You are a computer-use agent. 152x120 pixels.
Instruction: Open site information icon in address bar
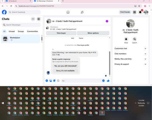click(x=16, y=6)
